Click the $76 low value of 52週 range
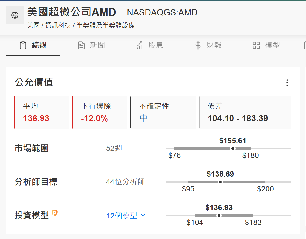The image size is (306, 239). pos(174,156)
